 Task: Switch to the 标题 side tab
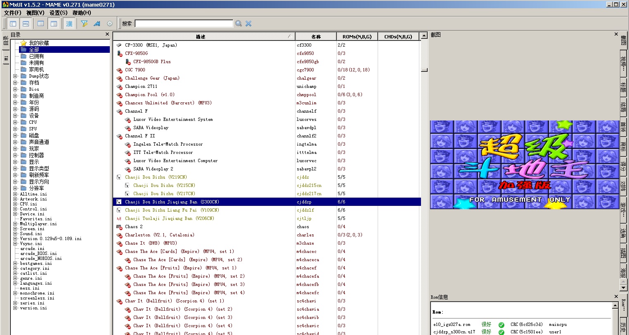623,87
